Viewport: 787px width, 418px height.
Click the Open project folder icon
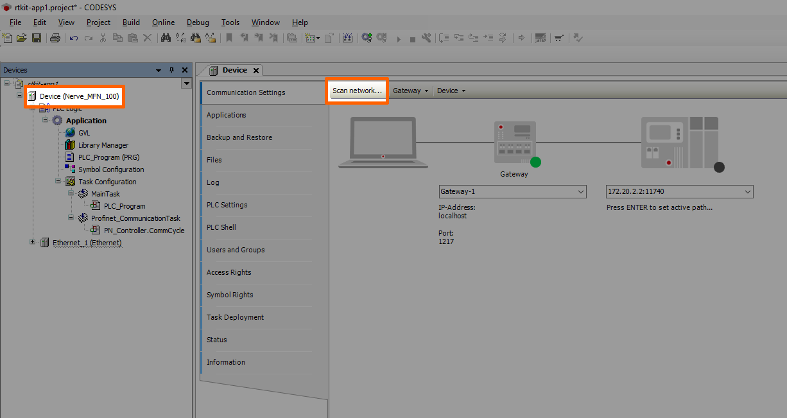click(22, 38)
